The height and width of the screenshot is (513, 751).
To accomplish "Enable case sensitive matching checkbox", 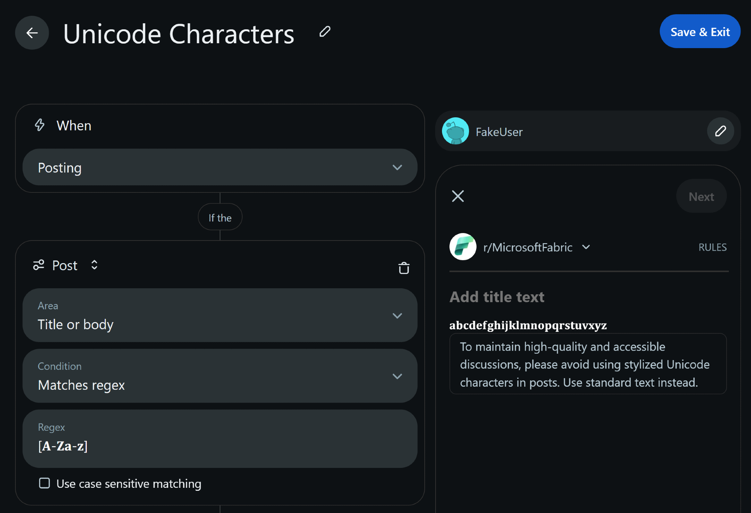I will tap(44, 483).
